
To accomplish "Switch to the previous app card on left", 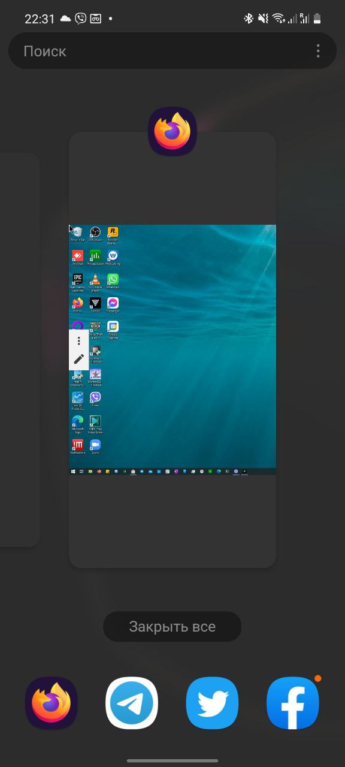I will click(x=20, y=349).
